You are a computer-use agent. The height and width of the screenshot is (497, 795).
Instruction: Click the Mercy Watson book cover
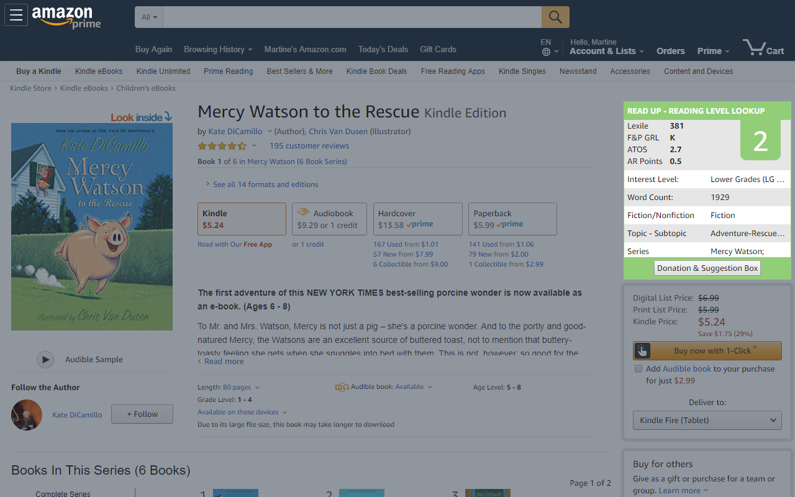coord(92,227)
